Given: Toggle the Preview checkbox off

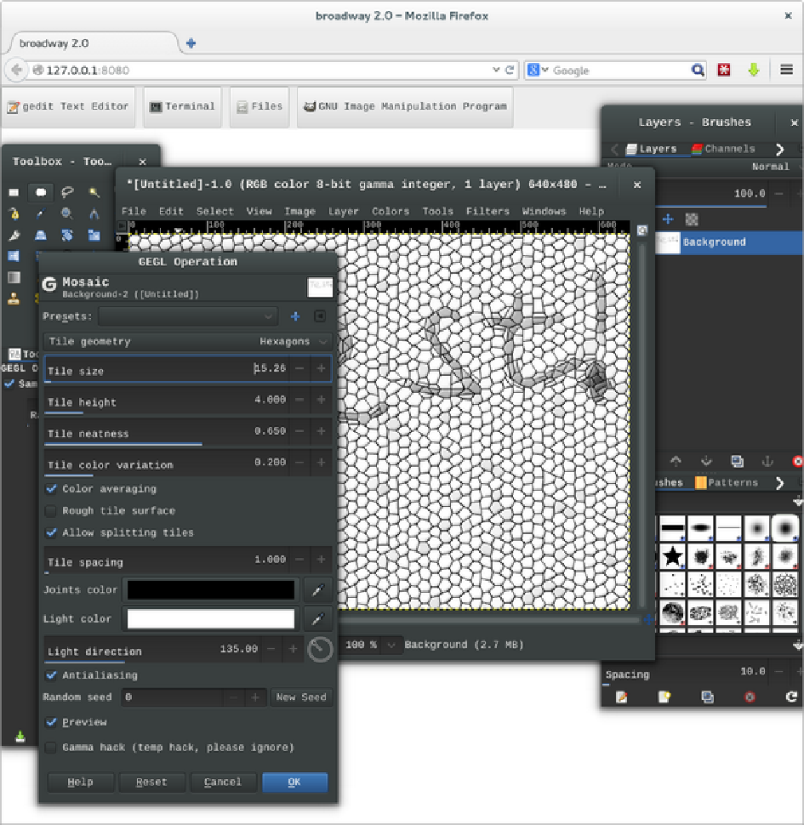Looking at the screenshot, I should [x=52, y=722].
